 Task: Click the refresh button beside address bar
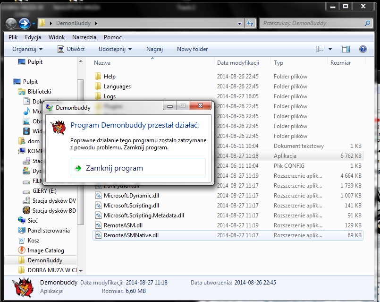pos(250,23)
